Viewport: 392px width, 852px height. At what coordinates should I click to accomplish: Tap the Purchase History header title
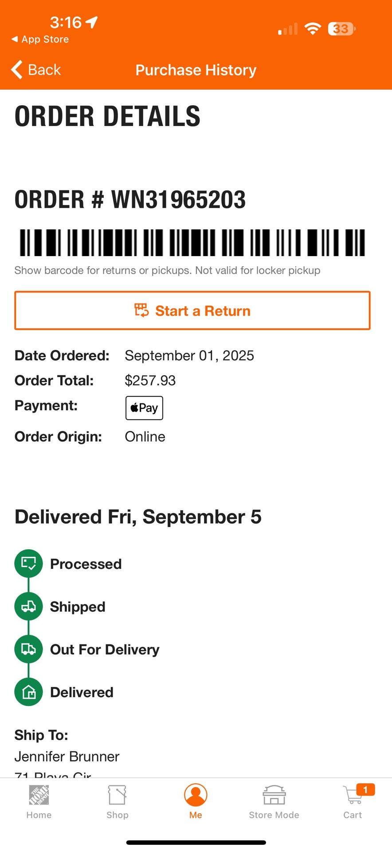coord(196,70)
